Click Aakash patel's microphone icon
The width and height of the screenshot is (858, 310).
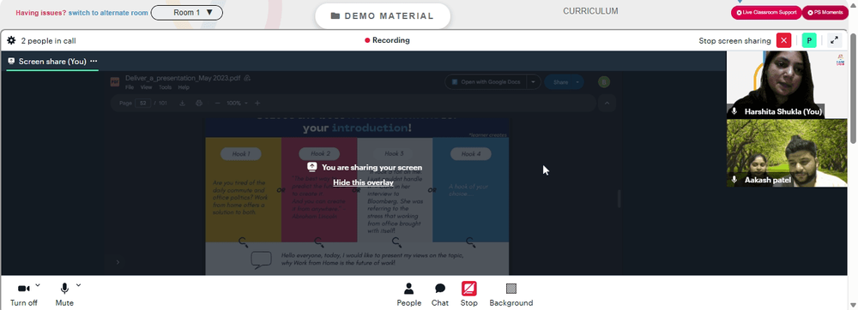[x=735, y=180]
